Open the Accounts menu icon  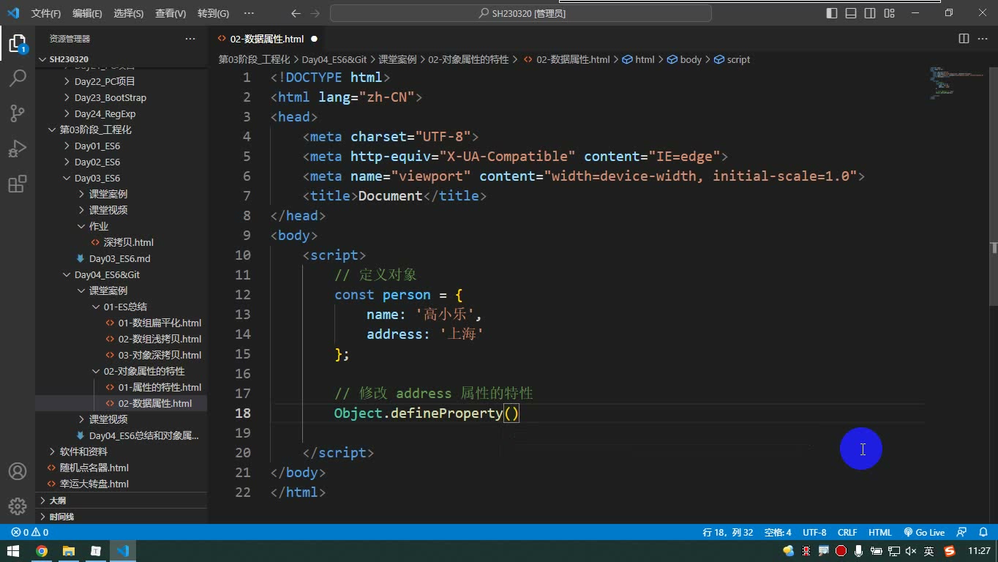click(x=18, y=471)
